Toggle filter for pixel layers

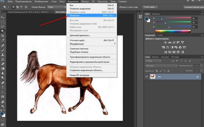pyautogui.click(x=173, y=61)
